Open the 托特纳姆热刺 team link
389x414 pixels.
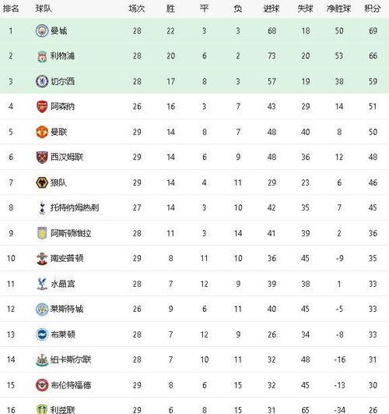75,208
